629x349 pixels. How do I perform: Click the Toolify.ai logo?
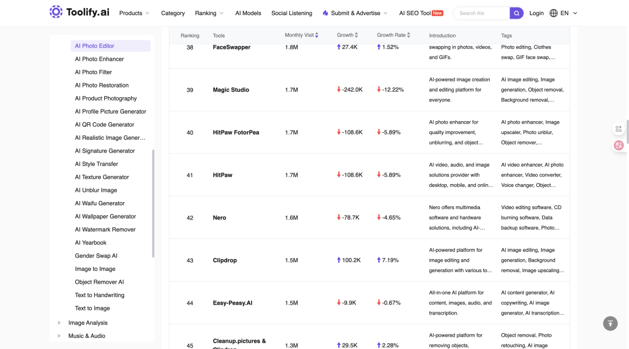click(79, 12)
